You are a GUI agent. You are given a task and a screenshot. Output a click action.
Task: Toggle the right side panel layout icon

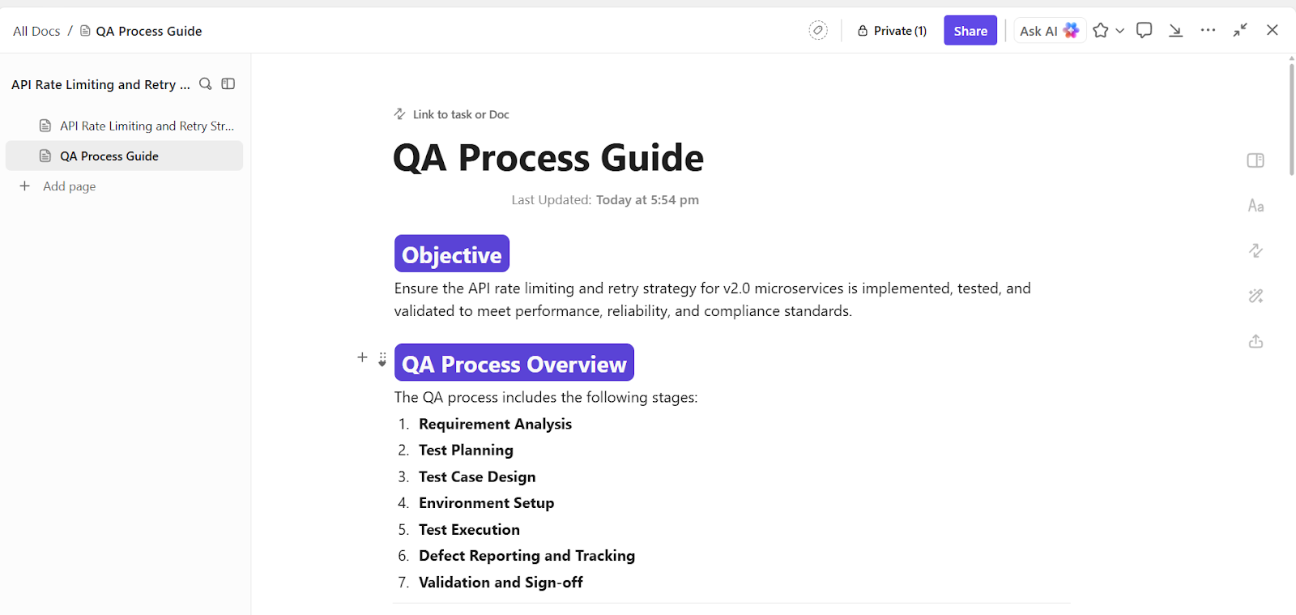click(1255, 160)
